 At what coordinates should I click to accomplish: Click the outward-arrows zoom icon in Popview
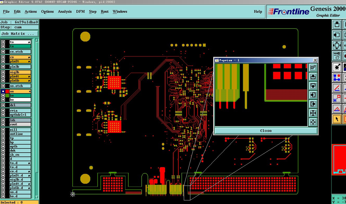(313, 122)
